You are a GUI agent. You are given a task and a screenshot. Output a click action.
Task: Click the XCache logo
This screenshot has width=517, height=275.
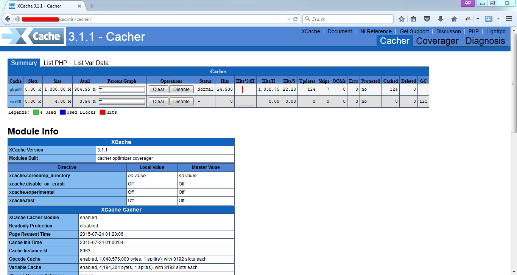pos(33,37)
